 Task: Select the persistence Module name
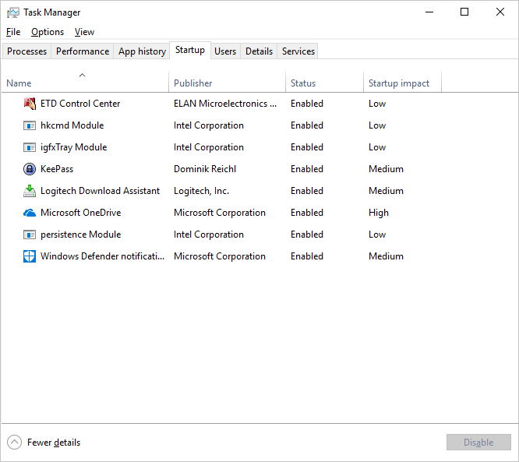click(x=81, y=235)
